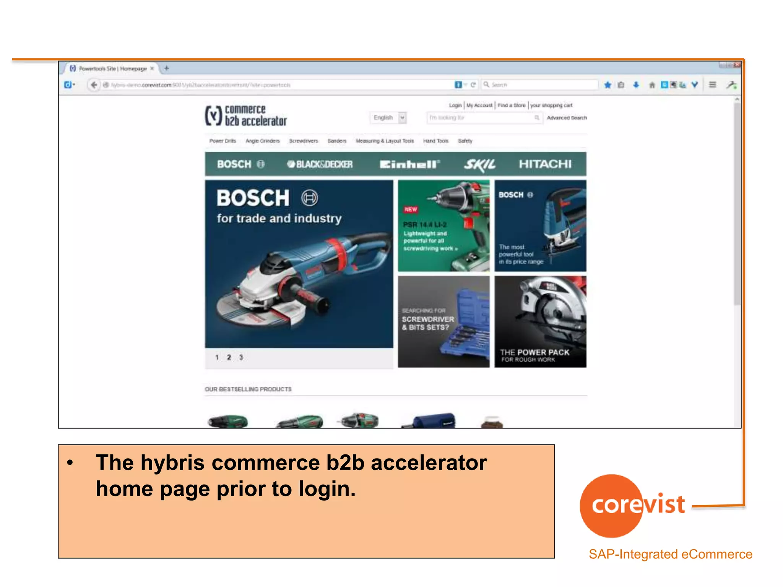Screen dimensions: 783x587
Task: Click the browser home icon
Action: pyautogui.click(x=652, y=85)
